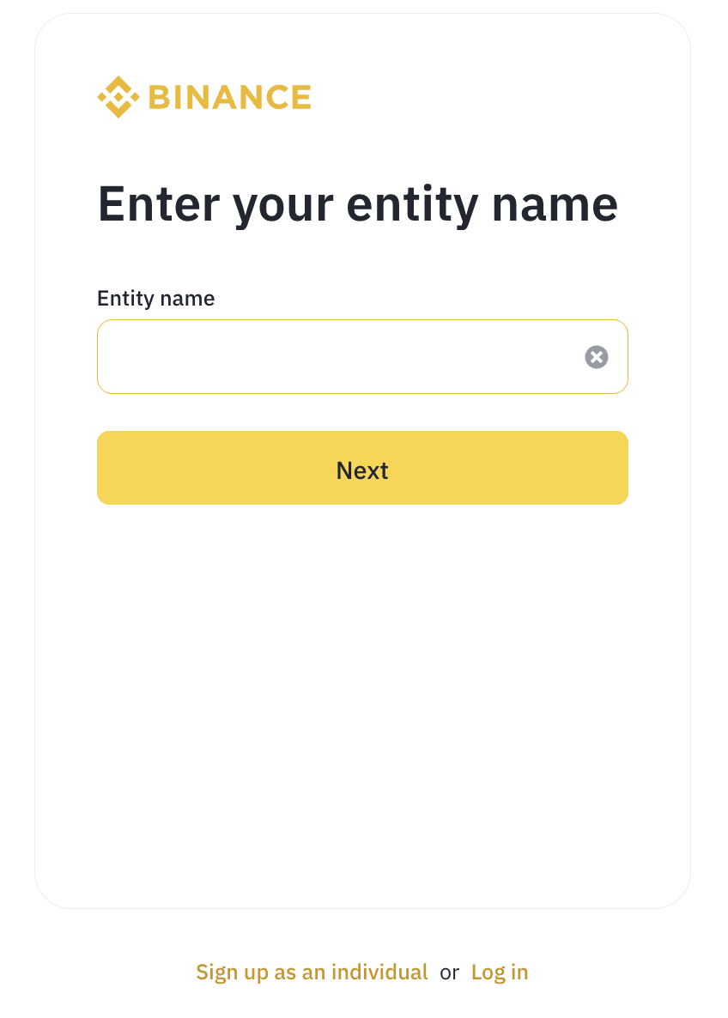Clear the Entity name field

tap(597, 357)
